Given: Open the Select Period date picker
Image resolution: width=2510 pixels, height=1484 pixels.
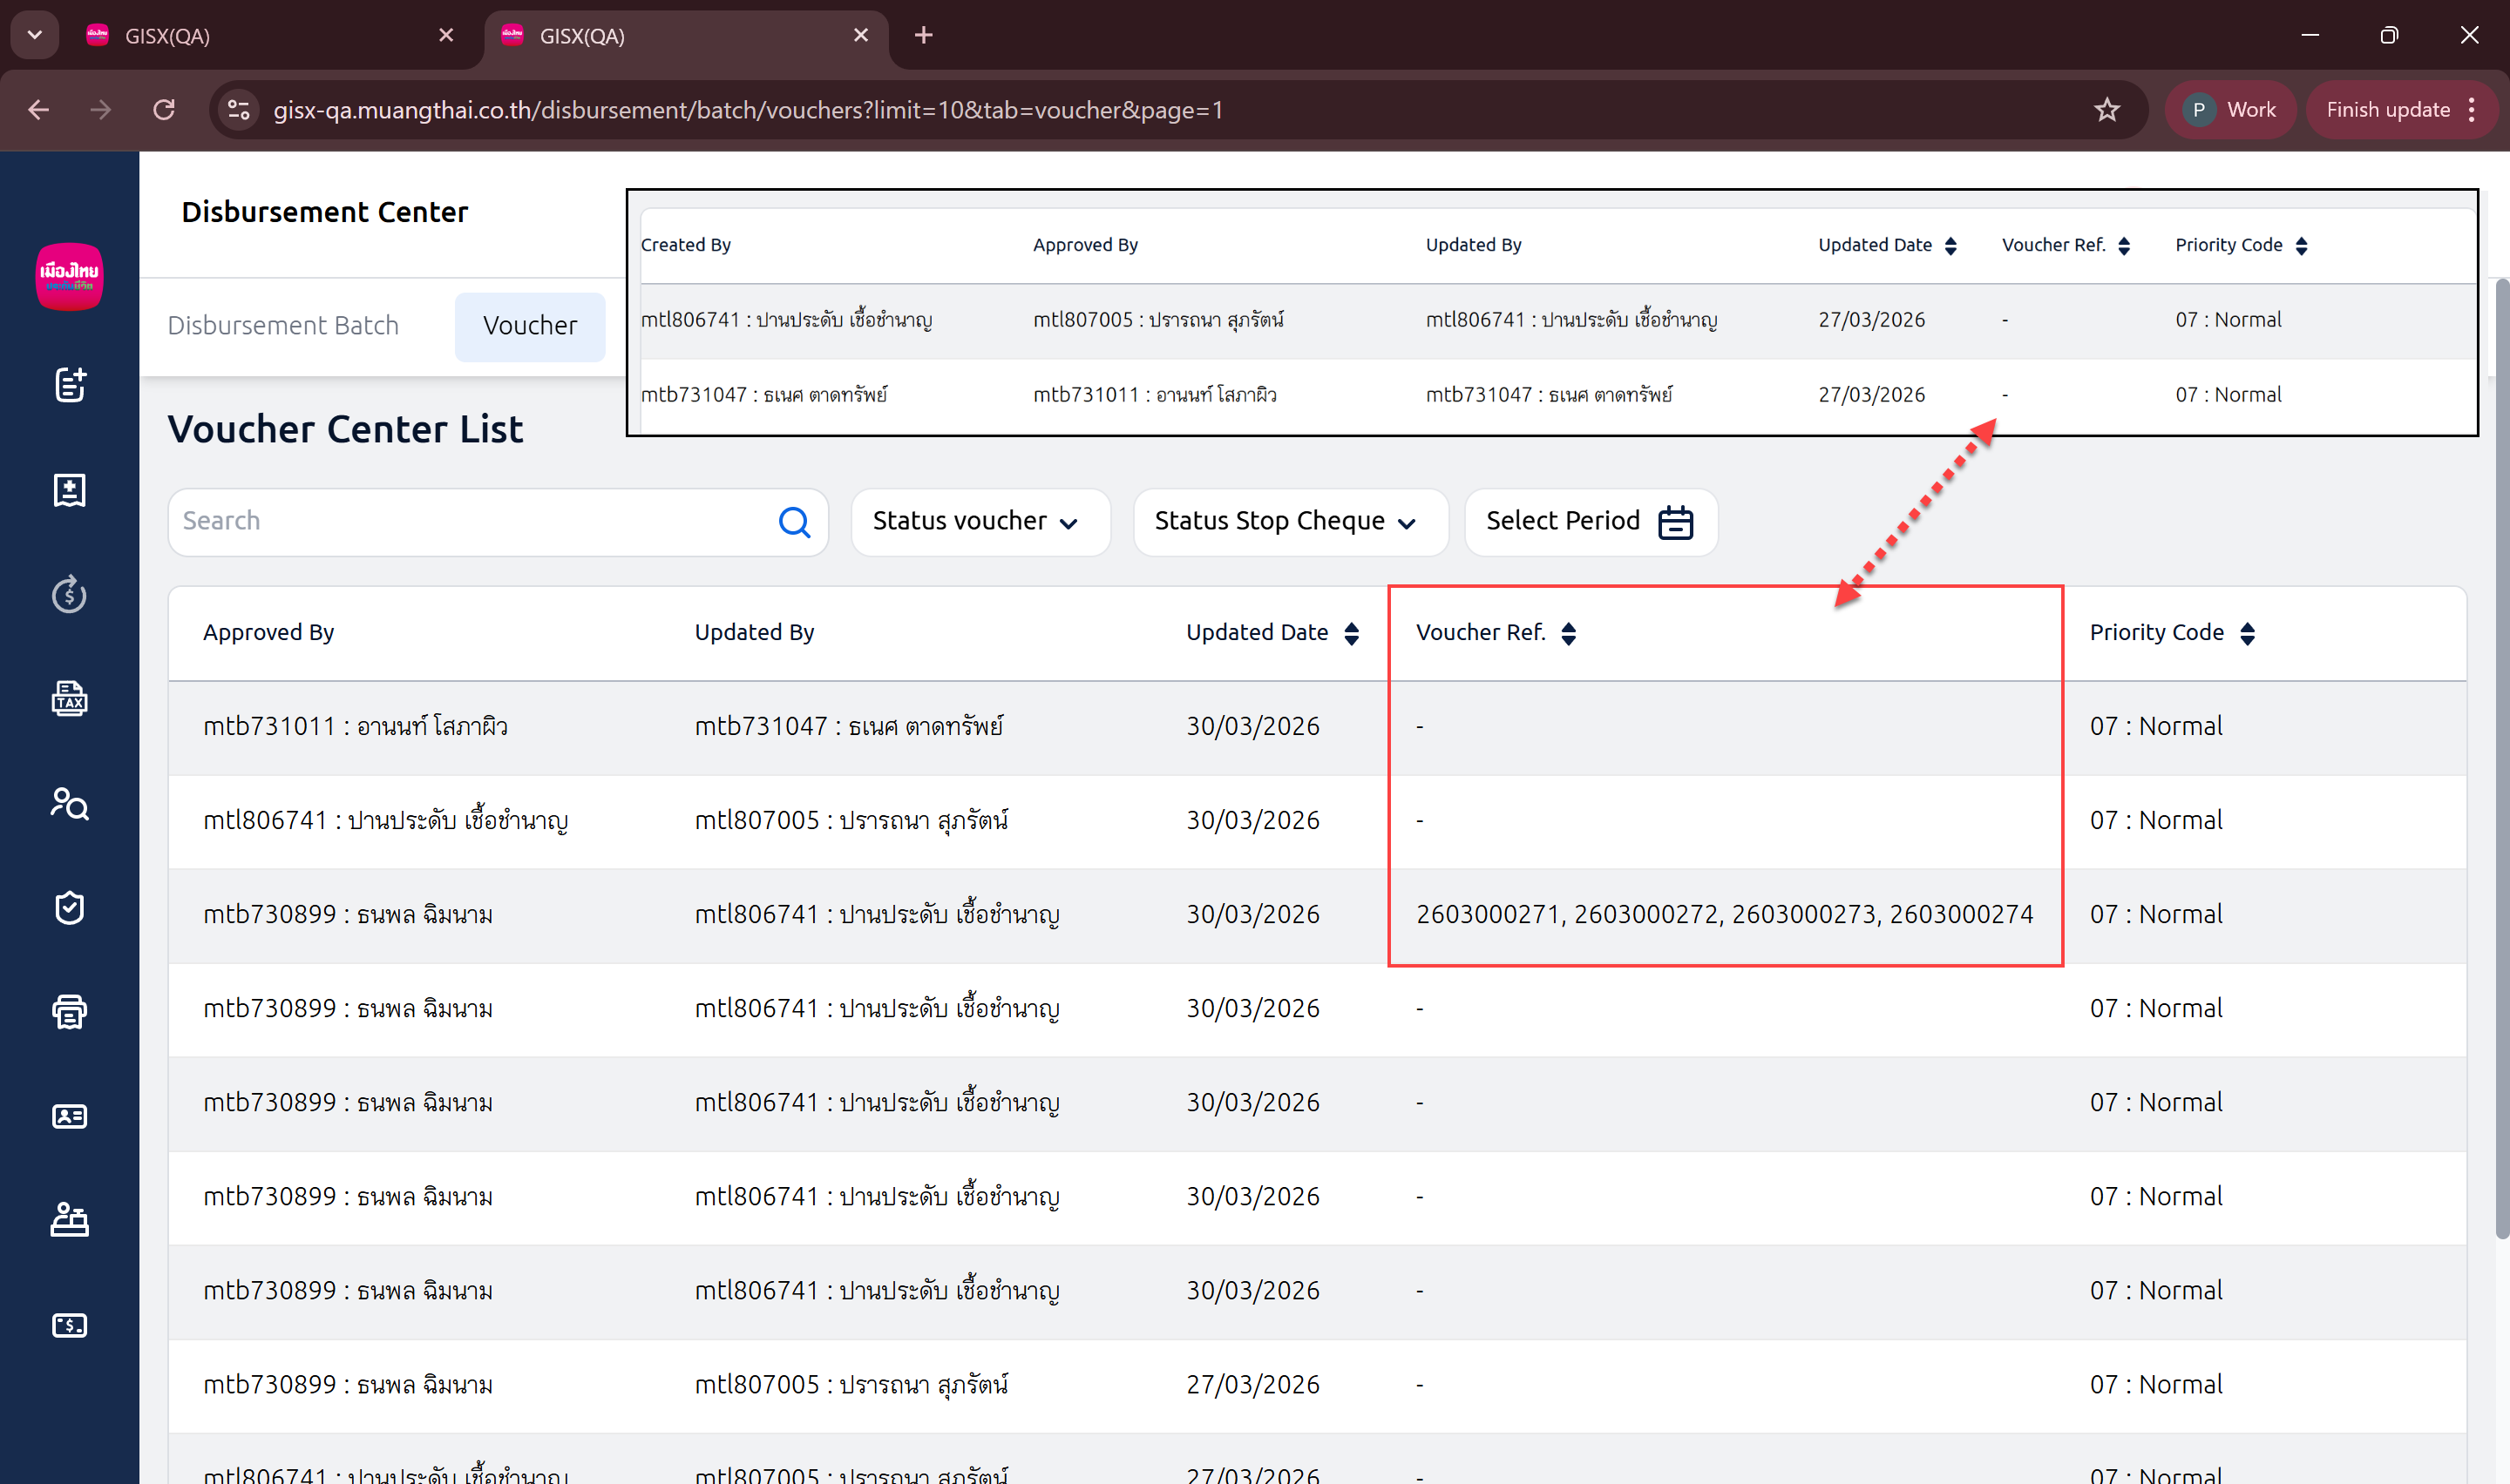Looking at the screenshot, I should (1590, 522).
